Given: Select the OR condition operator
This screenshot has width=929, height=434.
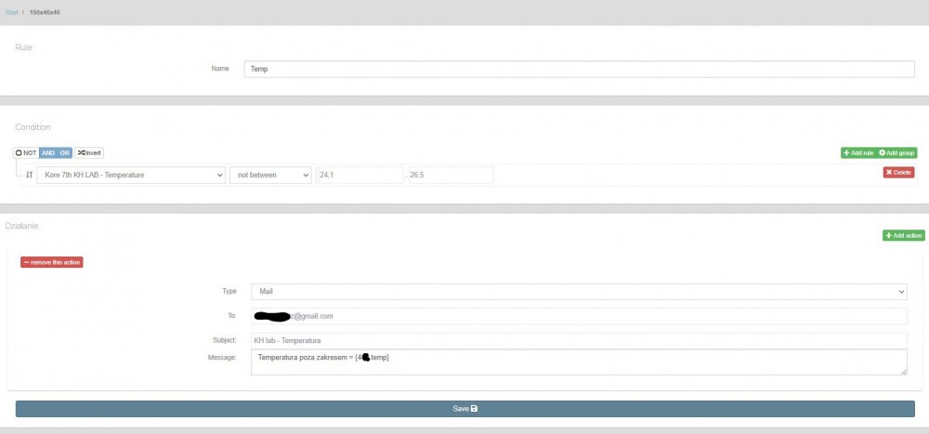Looking at the screenshot, I should (64, 152).
